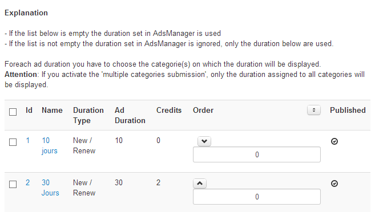Sort by the Ad Duration column header
This screenshot has width=371, height=212.
[x=130, y=115]
